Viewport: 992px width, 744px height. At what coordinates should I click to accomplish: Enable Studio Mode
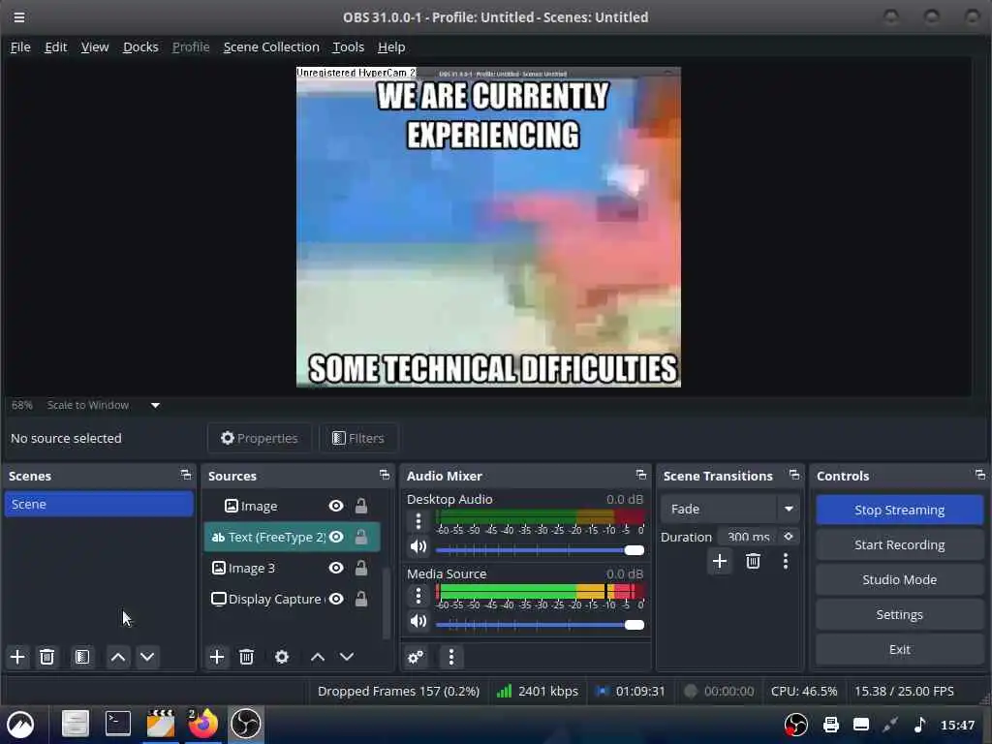(899, 579)
